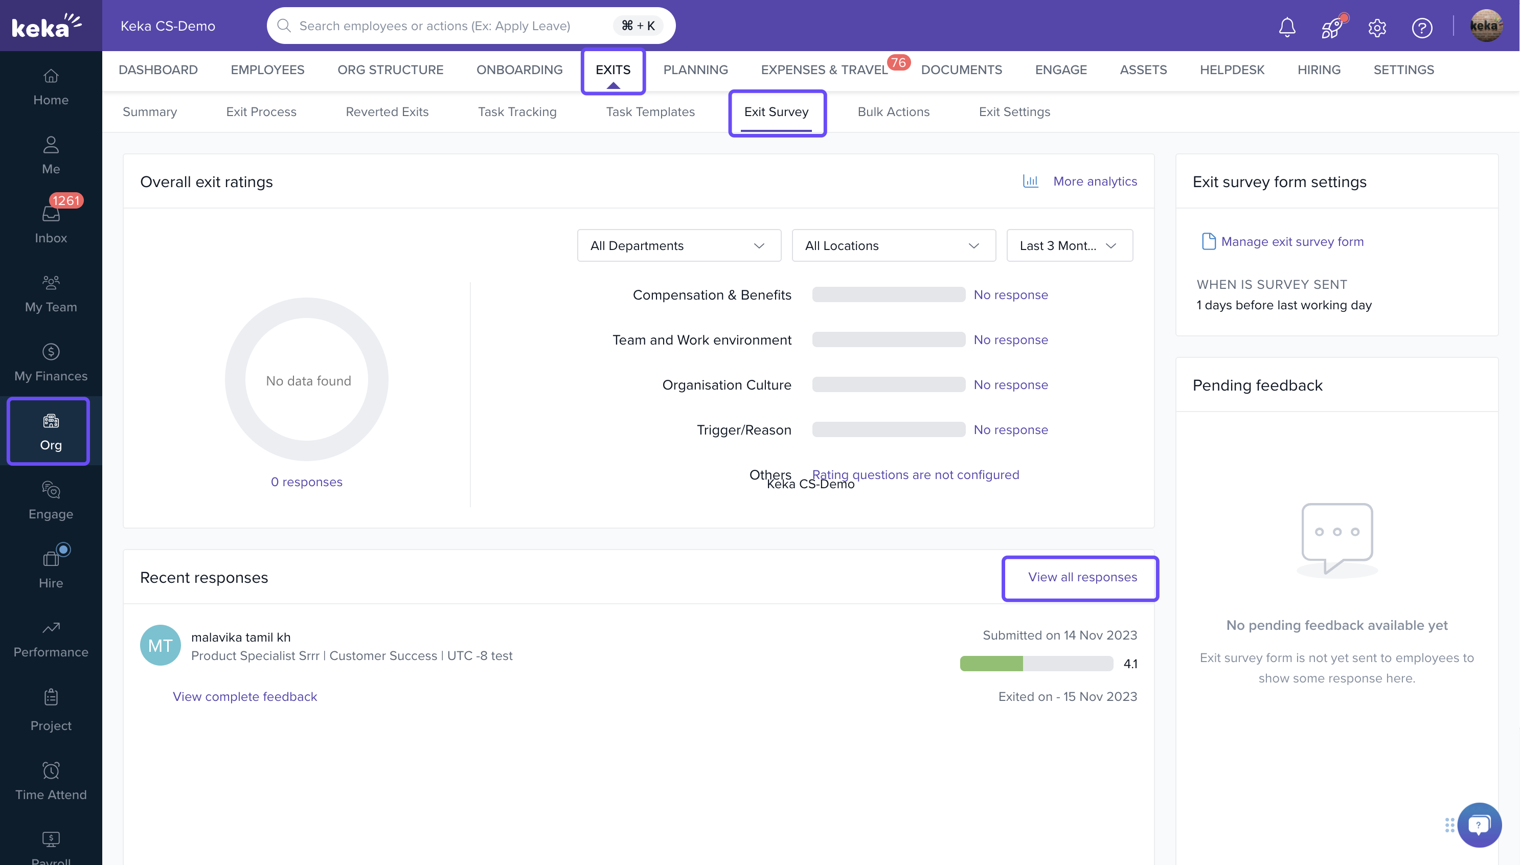Viewport: 1520px width, 865px height.
Task: Click the employee search input field
Action: point(451,26)
